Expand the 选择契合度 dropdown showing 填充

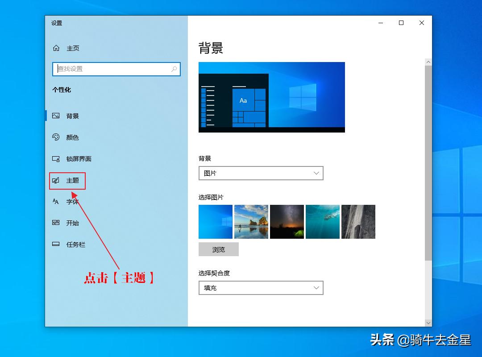click(261, 288)
